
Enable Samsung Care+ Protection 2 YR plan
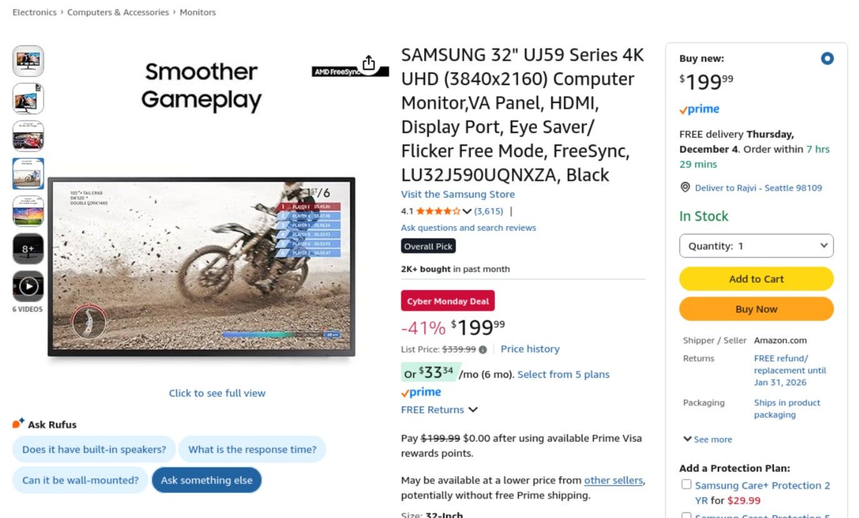pos(686,484)
